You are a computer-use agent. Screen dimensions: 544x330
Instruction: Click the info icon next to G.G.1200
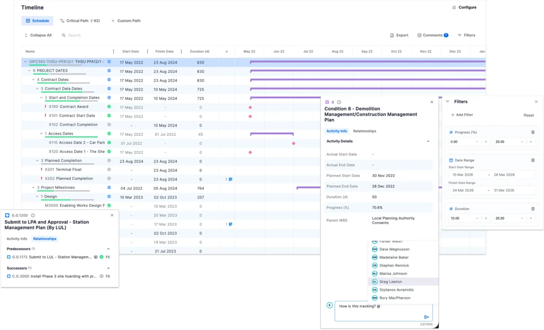(x=33, y=215)
